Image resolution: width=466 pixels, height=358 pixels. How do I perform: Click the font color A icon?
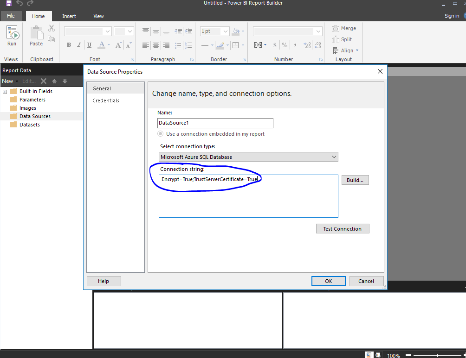pyautogui.click(x=102, y=45)
